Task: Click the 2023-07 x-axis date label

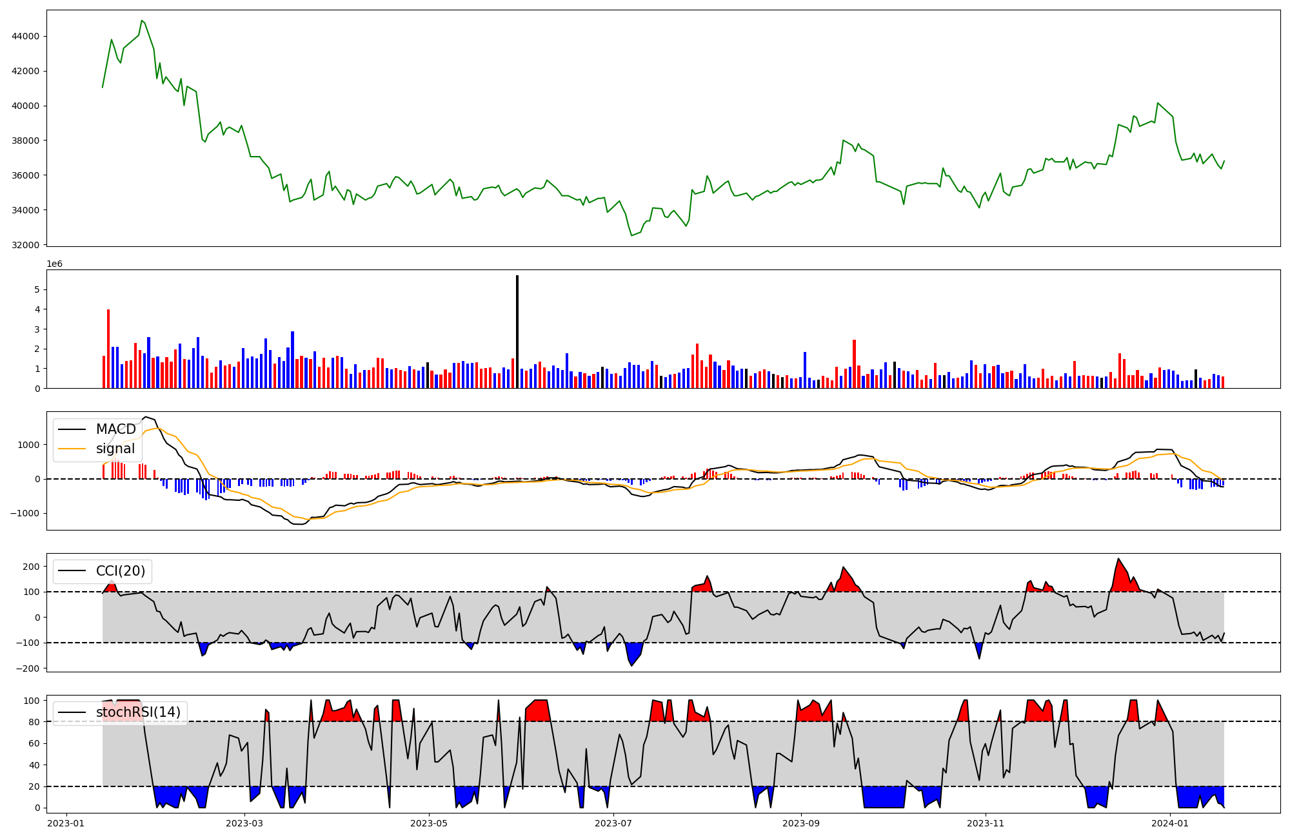Action: tap(613, 823)
